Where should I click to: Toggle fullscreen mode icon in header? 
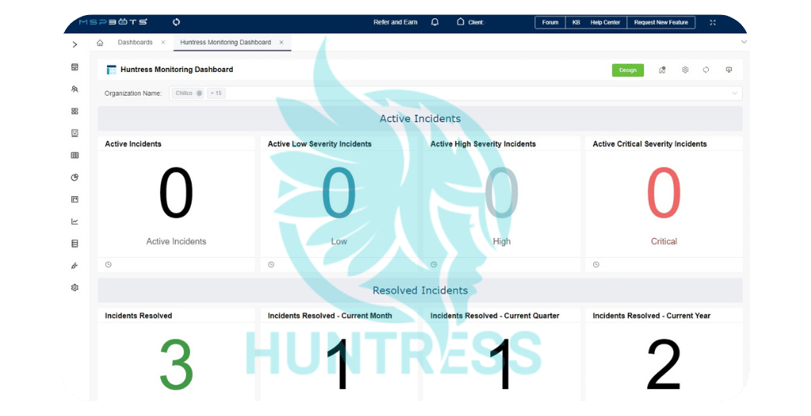(713, 22)
